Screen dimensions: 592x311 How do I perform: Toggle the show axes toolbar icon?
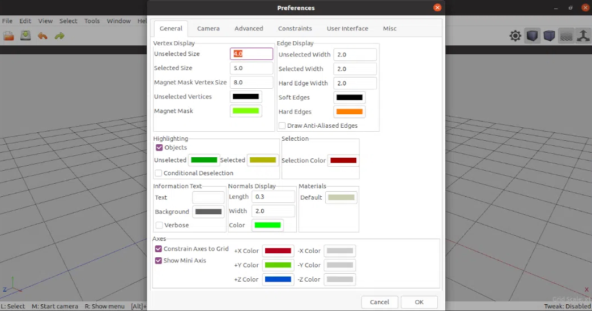pos(583,36)
